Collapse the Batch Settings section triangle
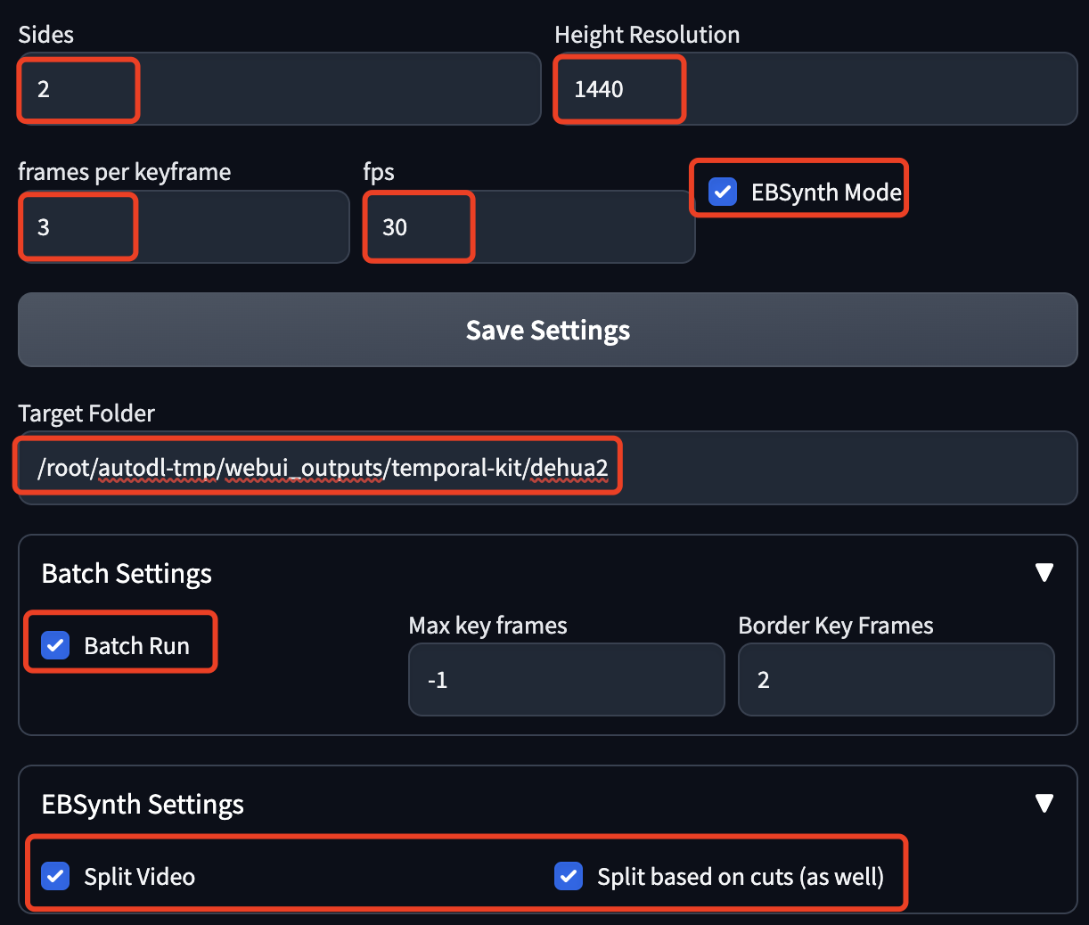This screenshot has height=925, width=1089. click(x=1044, y=573)
